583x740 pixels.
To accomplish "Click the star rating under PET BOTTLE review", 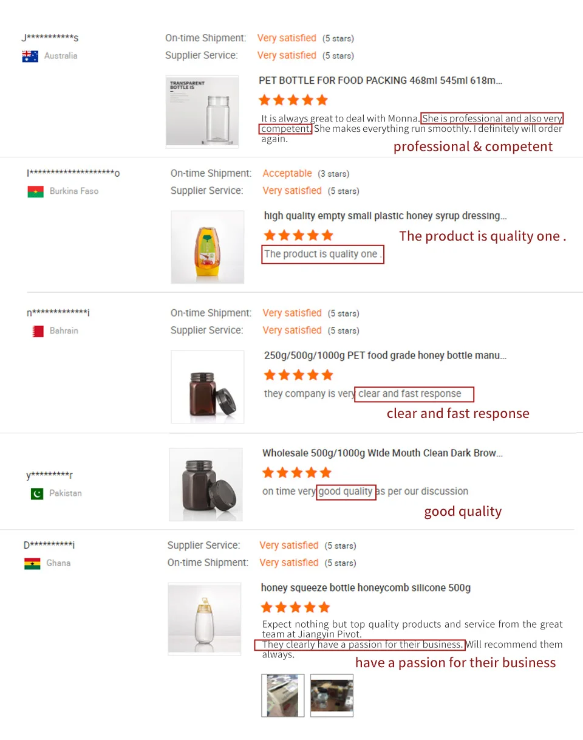I will click(293, 100).
